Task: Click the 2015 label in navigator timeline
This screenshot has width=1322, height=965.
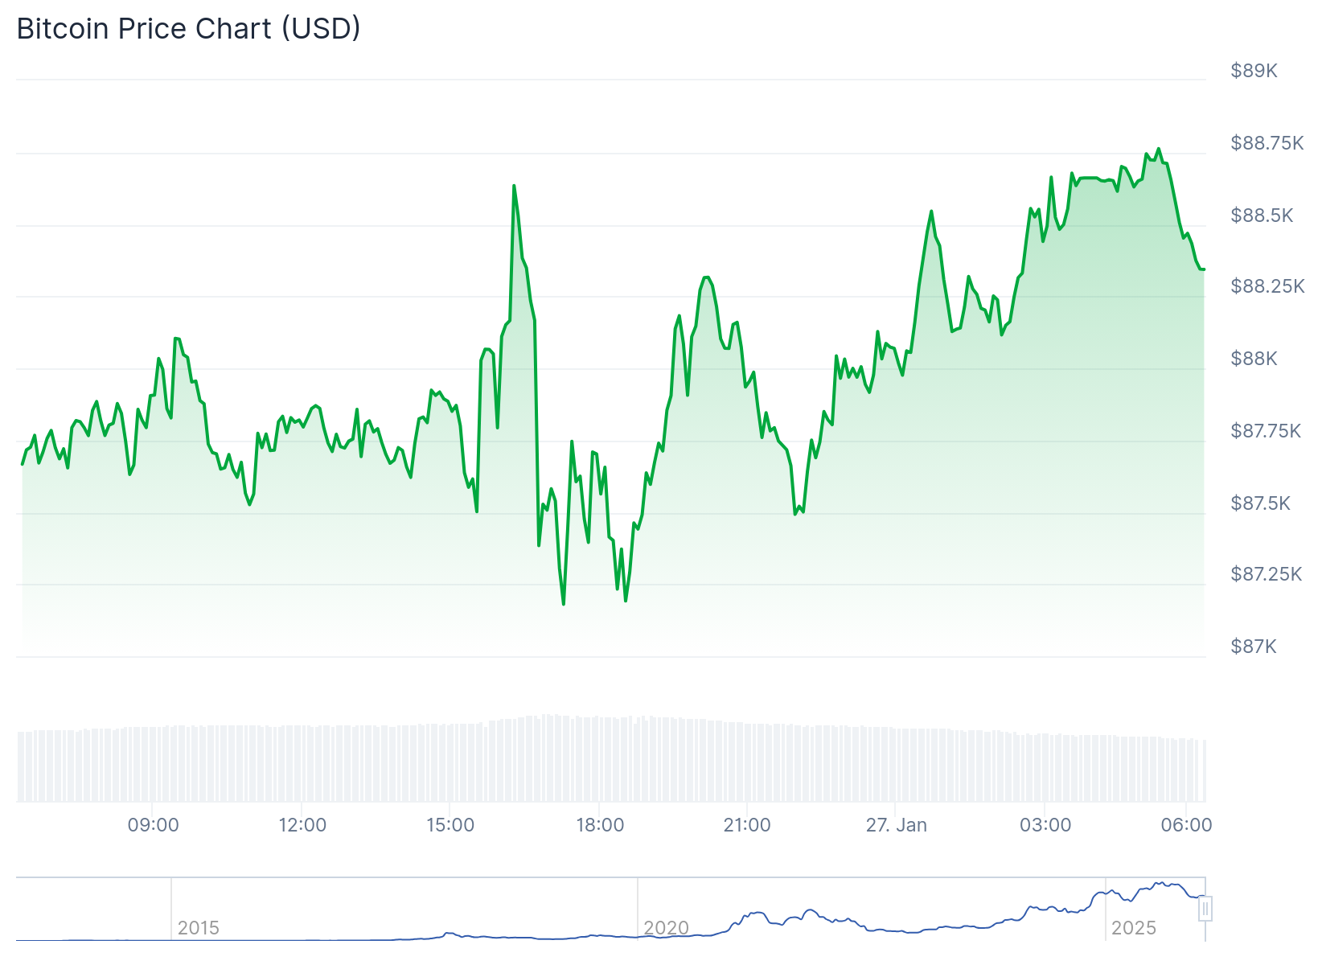Action: (x=199, y=928)
